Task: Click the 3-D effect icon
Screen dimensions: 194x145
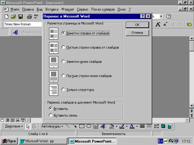Action: pos(170,126)
